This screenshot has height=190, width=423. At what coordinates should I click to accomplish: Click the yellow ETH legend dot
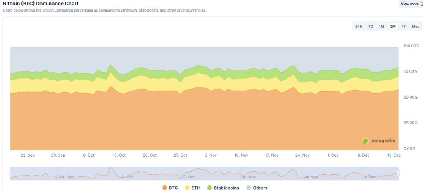pyautogui.click(x=187, y=188)
